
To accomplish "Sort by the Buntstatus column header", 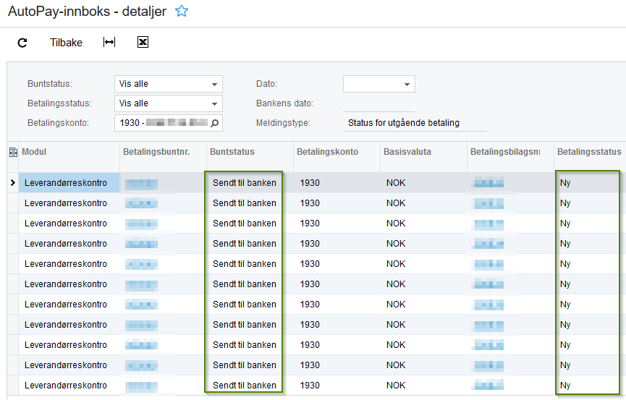I will [232, 152].
